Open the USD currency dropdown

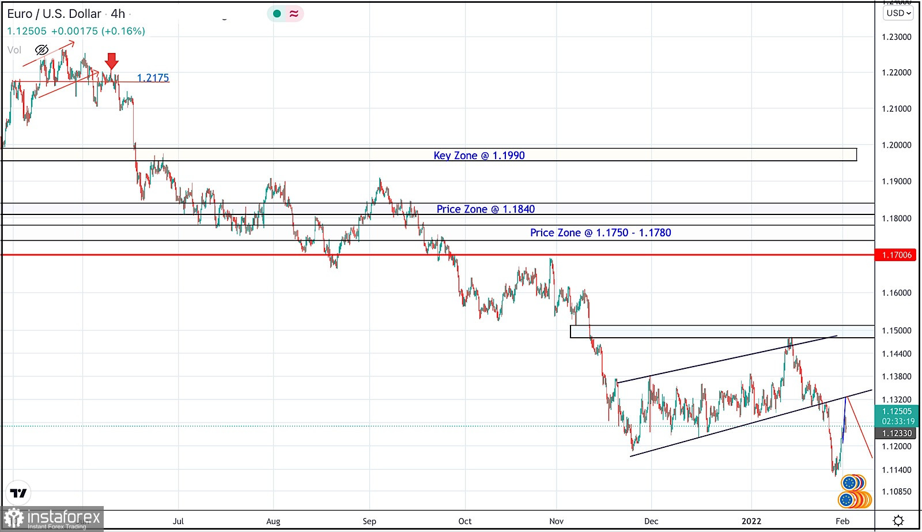pos(898,13)
